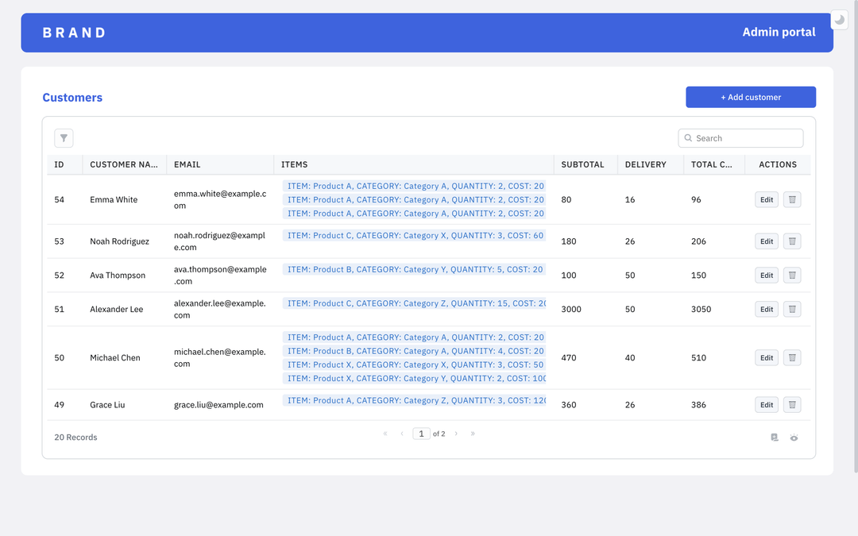Delete Emma White's record using trash icon
858x536 pixels.
(x=791, y=199)
